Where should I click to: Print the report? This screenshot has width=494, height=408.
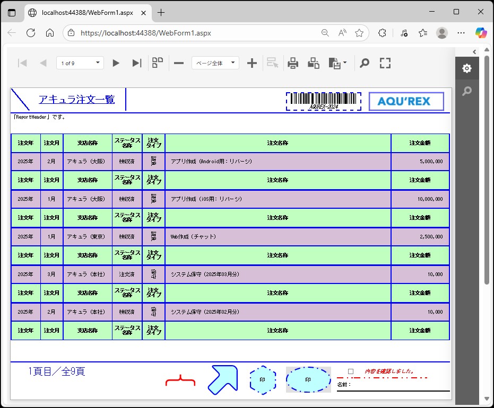tap(293, 63)
